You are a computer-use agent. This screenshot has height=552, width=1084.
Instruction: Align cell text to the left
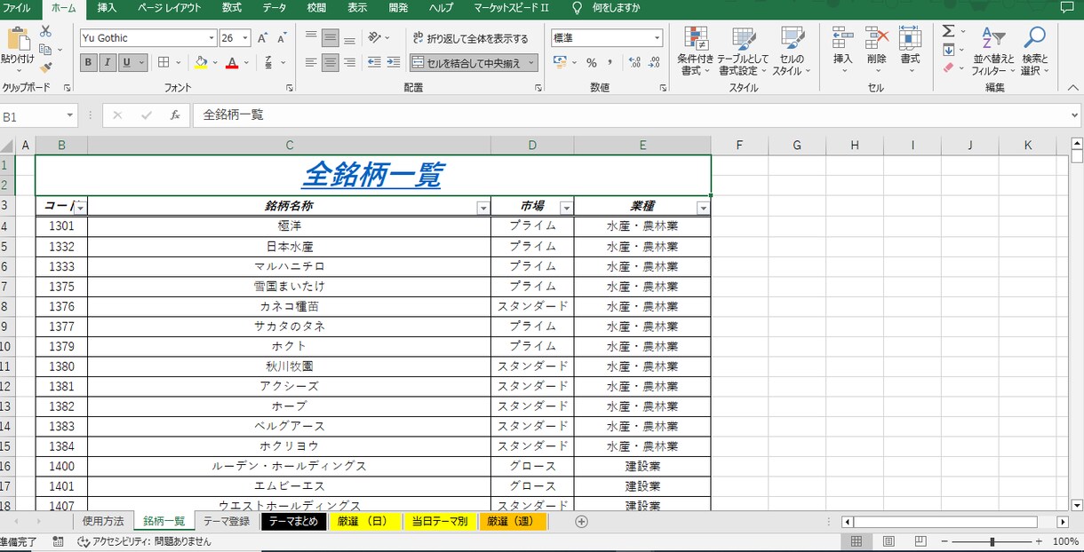(311, 62)
